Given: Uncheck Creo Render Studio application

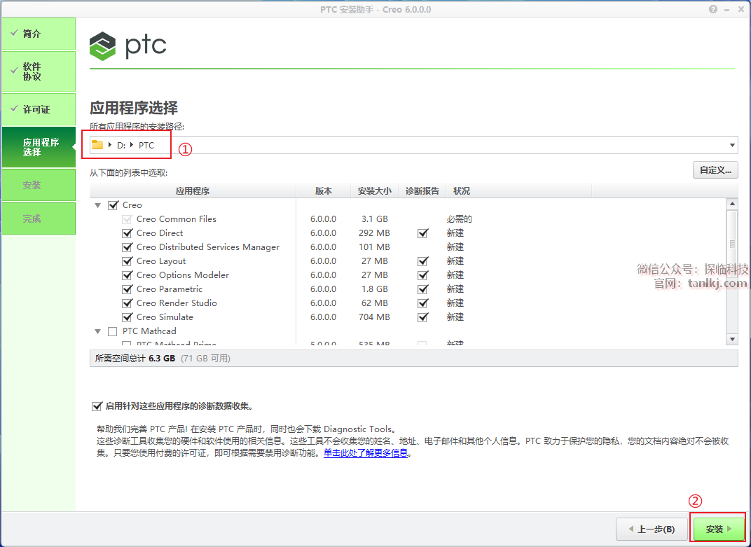Looking at the screenshot, I should tap(127, 303).
